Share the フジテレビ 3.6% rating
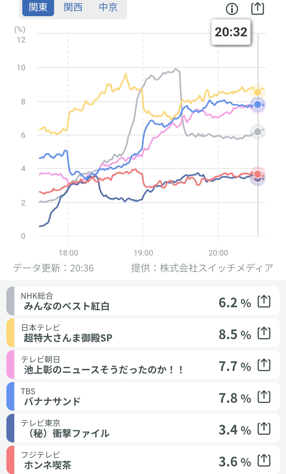The width and height of the screenshot is (286, 474). click(264, 460)
